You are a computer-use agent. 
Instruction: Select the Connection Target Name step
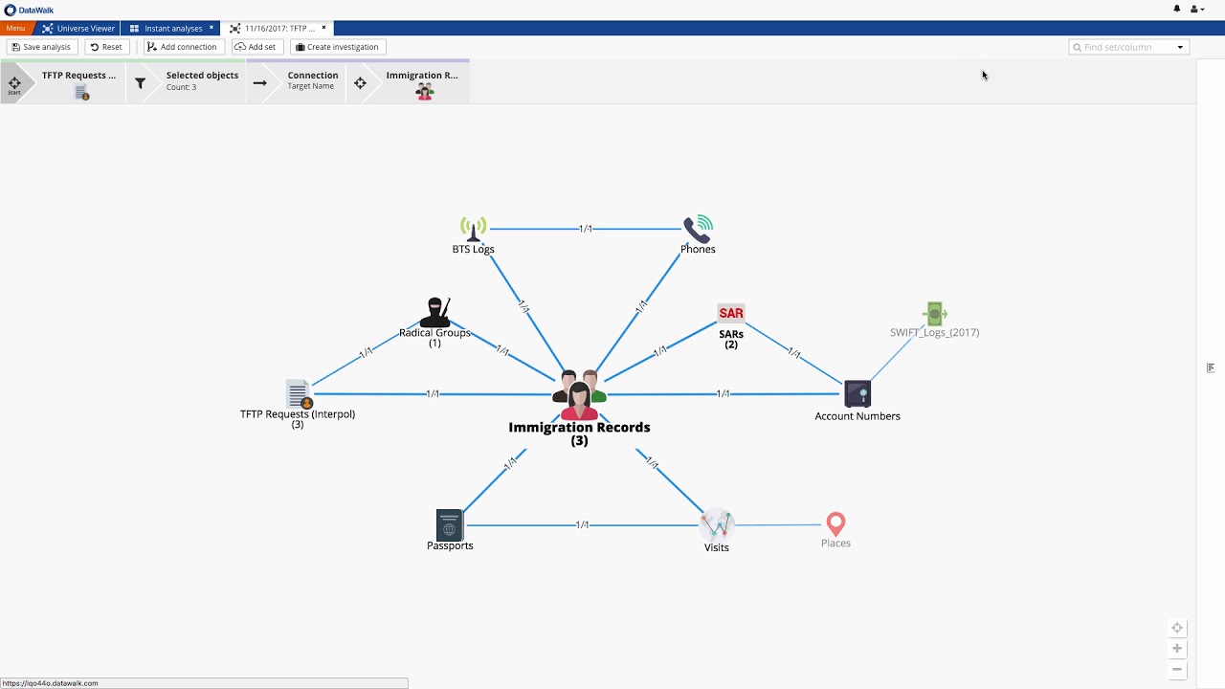[x=313, y=80]
